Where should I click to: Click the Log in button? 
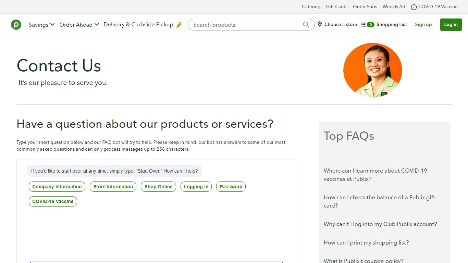tap(451, 25)
